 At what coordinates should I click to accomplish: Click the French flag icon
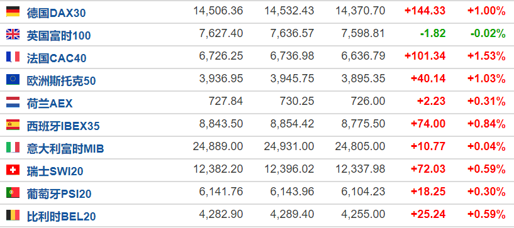[13, 57]
